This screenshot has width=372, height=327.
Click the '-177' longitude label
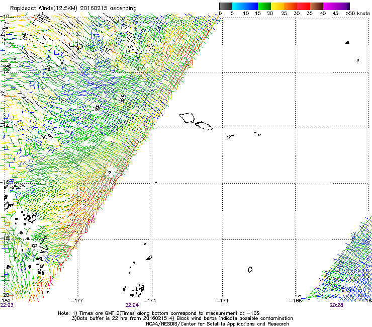77,301
